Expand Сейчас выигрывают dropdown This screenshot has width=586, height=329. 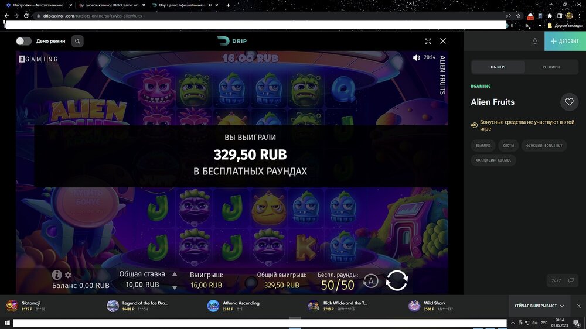[x=539, y=306]
